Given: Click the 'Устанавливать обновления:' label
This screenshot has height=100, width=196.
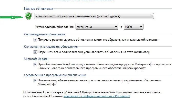Looking at the screenshot, I should (55, 27).
